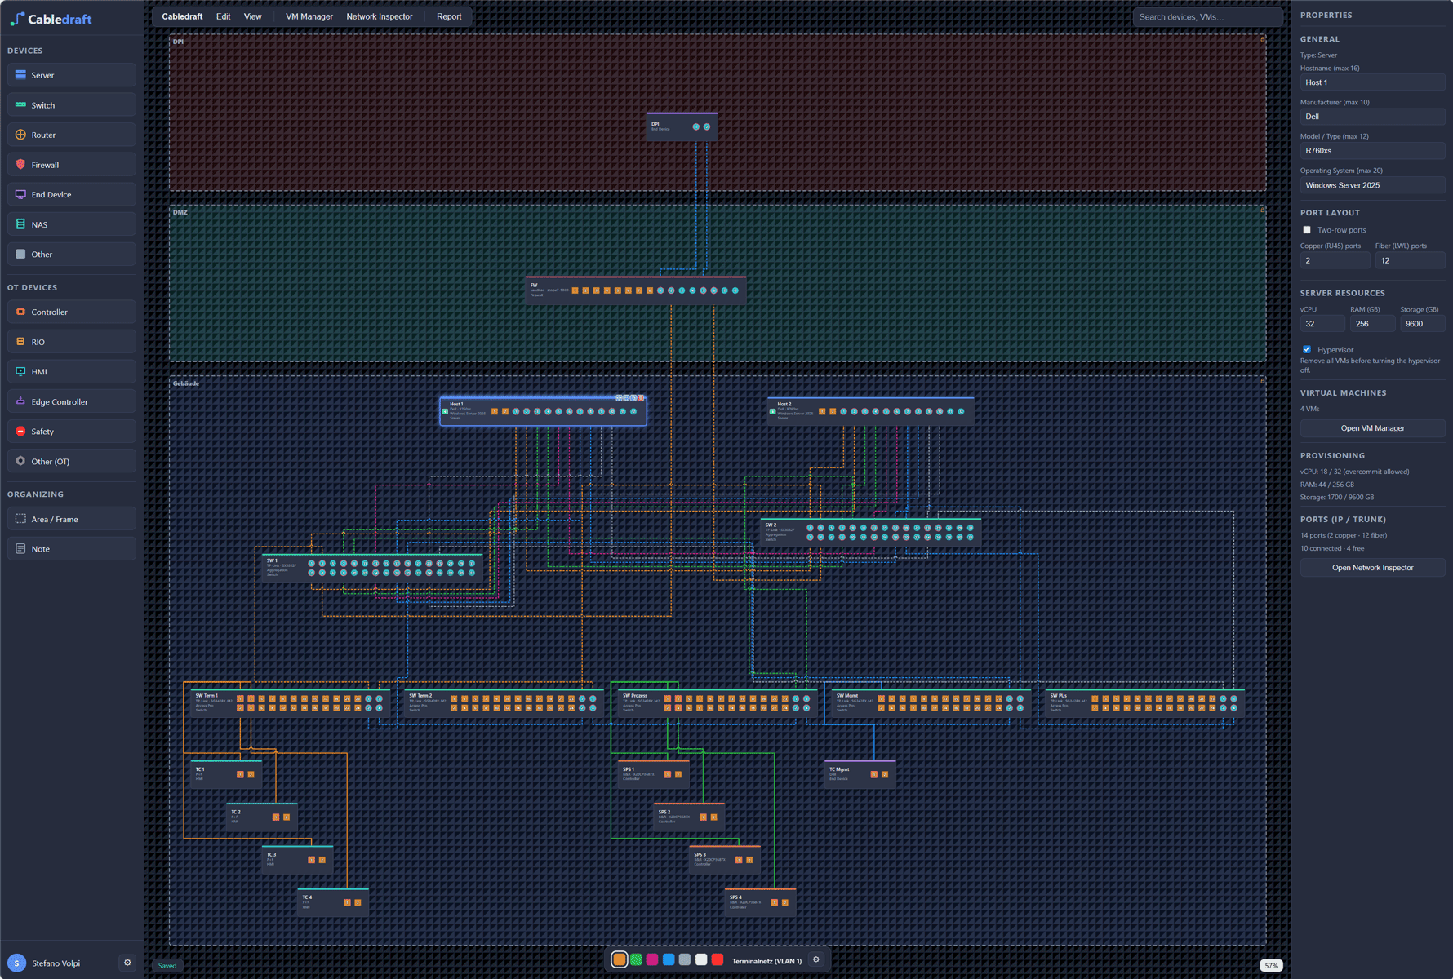The height and width of the screenshot is (979, 1453).
Task: Select the orange VLAN color swatch
Action: [620, 960]
